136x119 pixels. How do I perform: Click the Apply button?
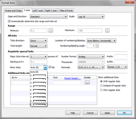[x=107, y=113]
